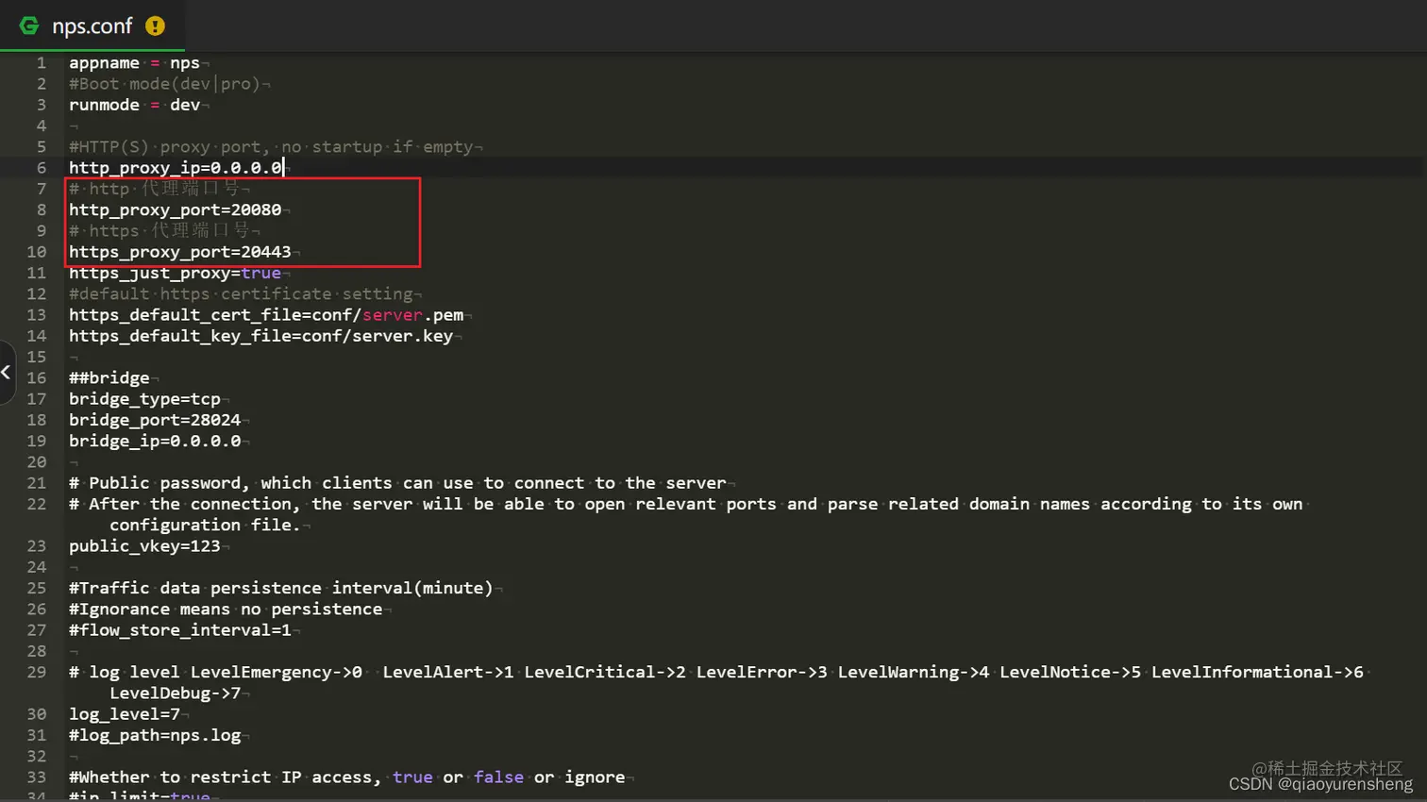Expand the collapsed side panel arrow
This screenshot has height=802, width=1427.
click(x=6, y=372)
